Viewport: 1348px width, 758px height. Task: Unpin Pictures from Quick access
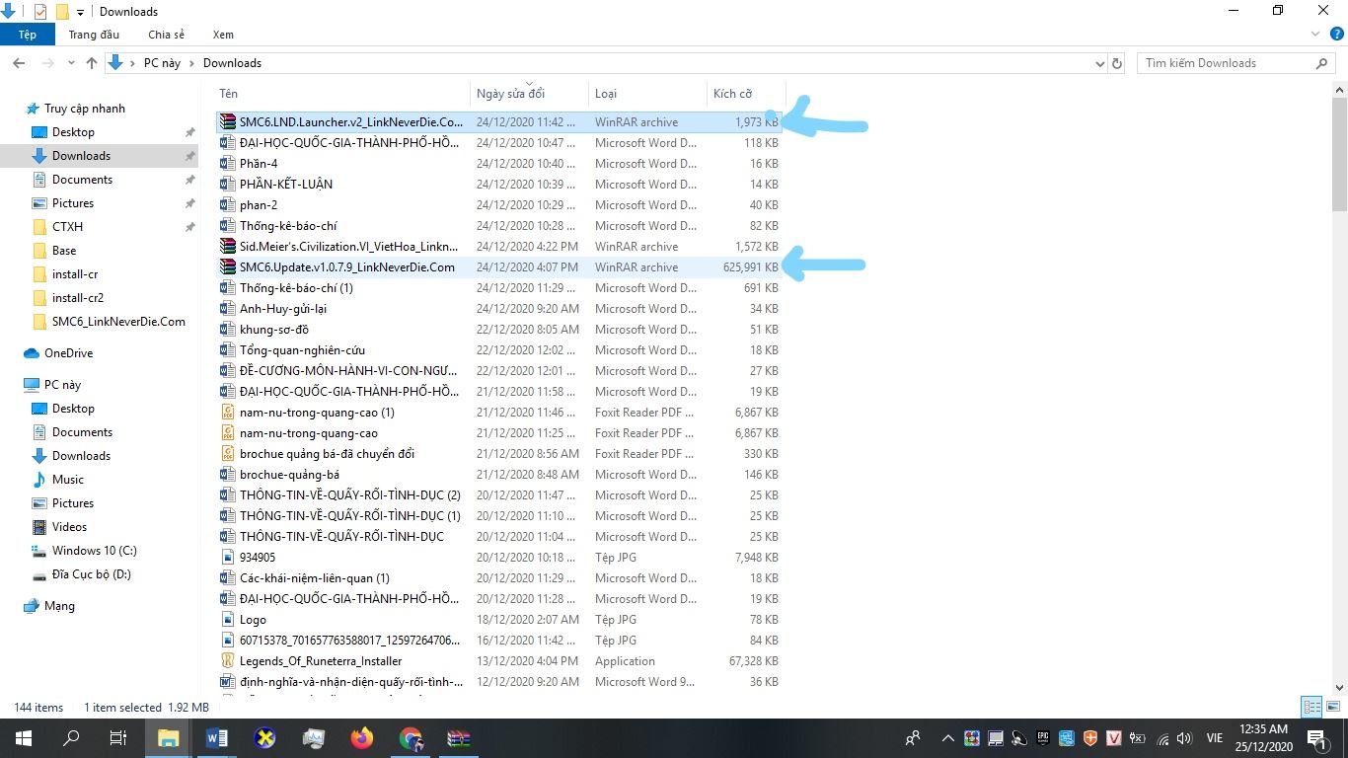coord(189,203)
